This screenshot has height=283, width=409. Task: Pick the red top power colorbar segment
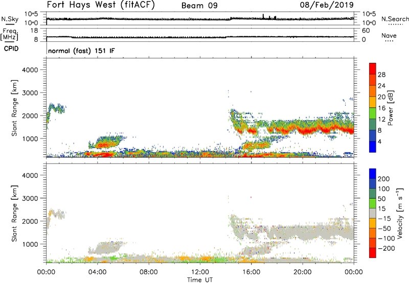click(x=373, y=69)
